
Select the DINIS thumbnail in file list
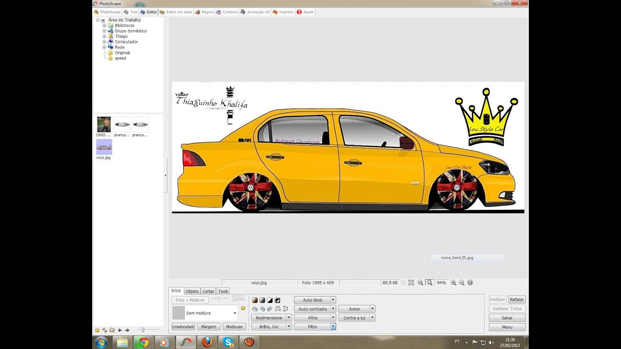pyautogui.click(x=104, y=127)
